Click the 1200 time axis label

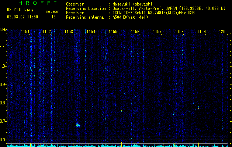223,32
